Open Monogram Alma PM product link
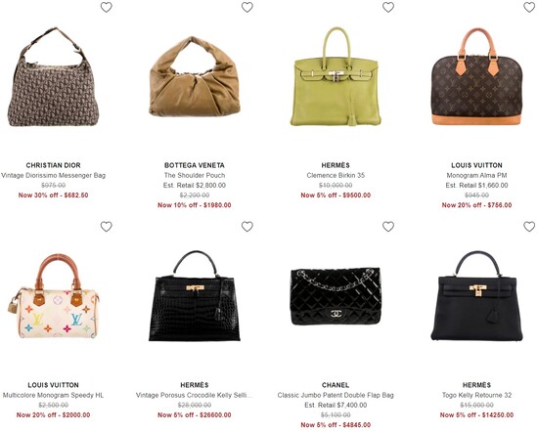Viewport: 538px width, 432px height. (x=476, y=175)
